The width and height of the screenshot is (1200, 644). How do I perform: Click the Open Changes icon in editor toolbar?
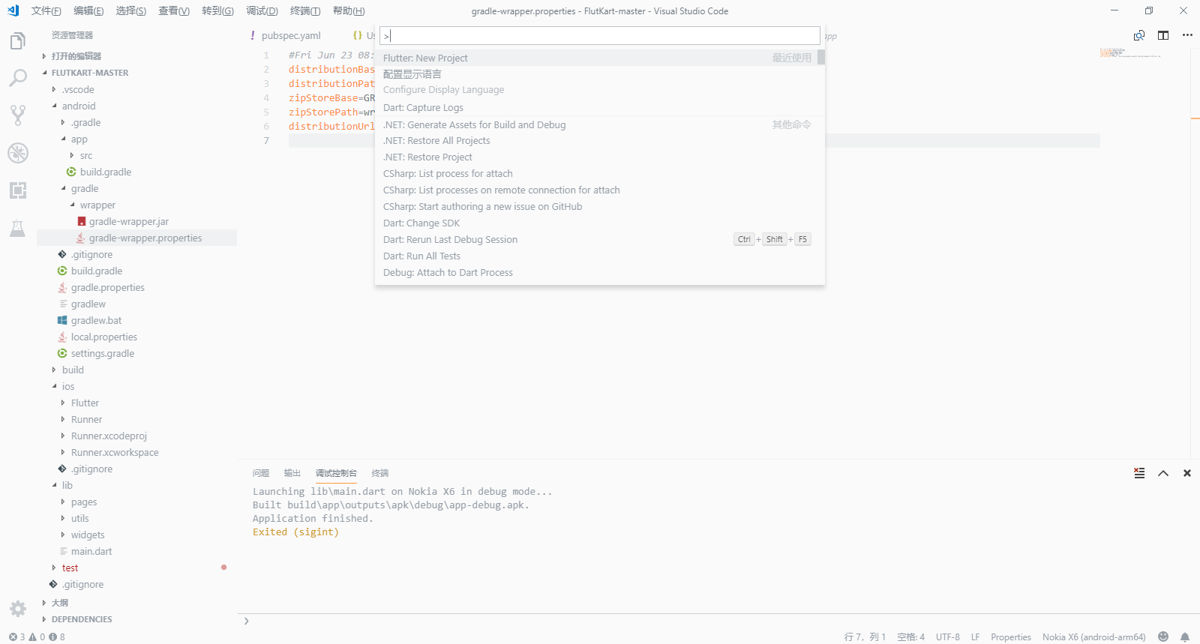coord(1139,35)
